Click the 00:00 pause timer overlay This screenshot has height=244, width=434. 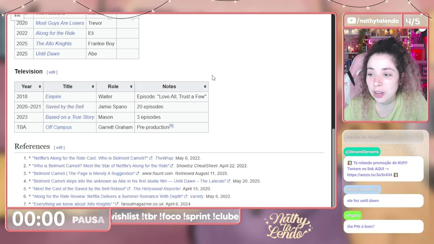[x=38, y=219]
